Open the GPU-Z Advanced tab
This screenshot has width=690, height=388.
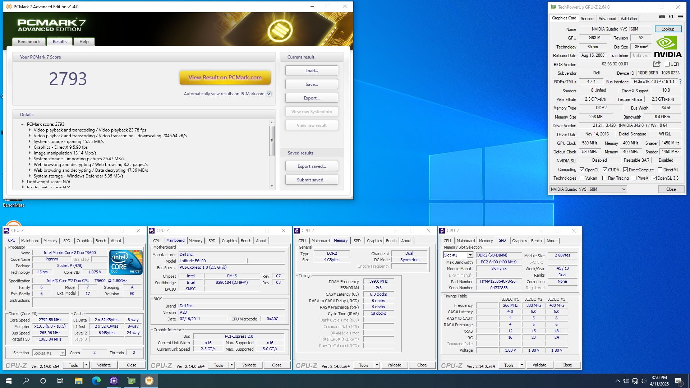[607, 19]
